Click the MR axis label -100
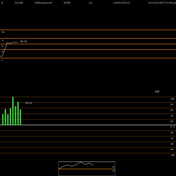This screenshot has height=176, width=176. (172, 155)
